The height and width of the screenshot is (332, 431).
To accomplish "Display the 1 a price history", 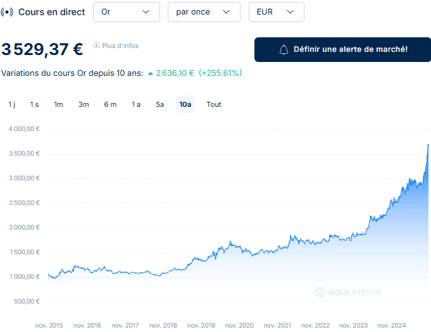I will pyautogui.click(x=136, y=104).
